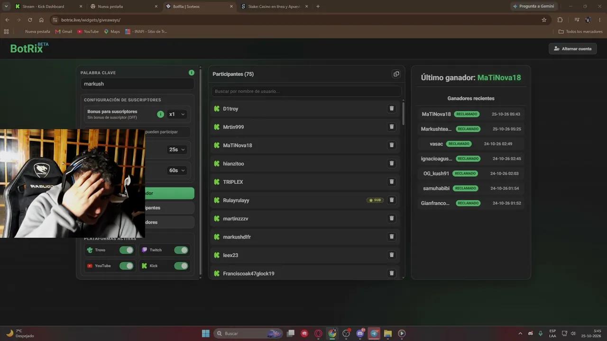Turn off the Kick platform switch

point(181,266)
